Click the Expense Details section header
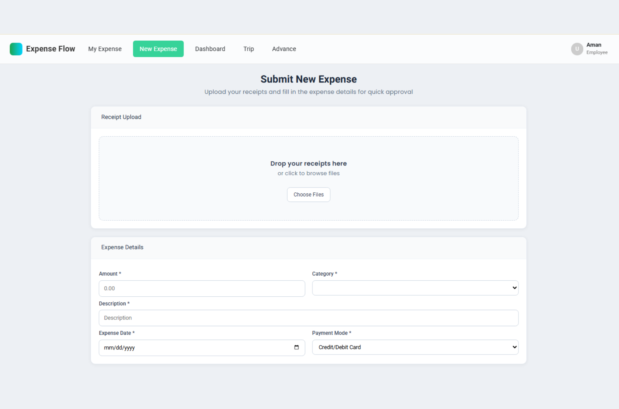 coord(122,247)
